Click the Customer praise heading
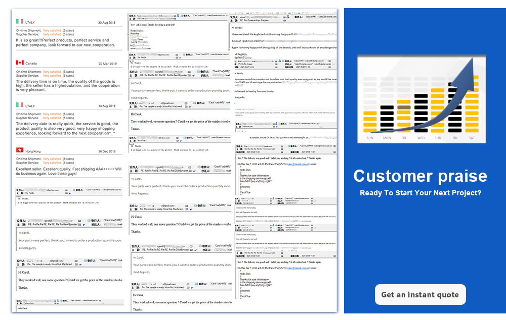The height and width of the screenshot is (320, 506). coord(420,176)
